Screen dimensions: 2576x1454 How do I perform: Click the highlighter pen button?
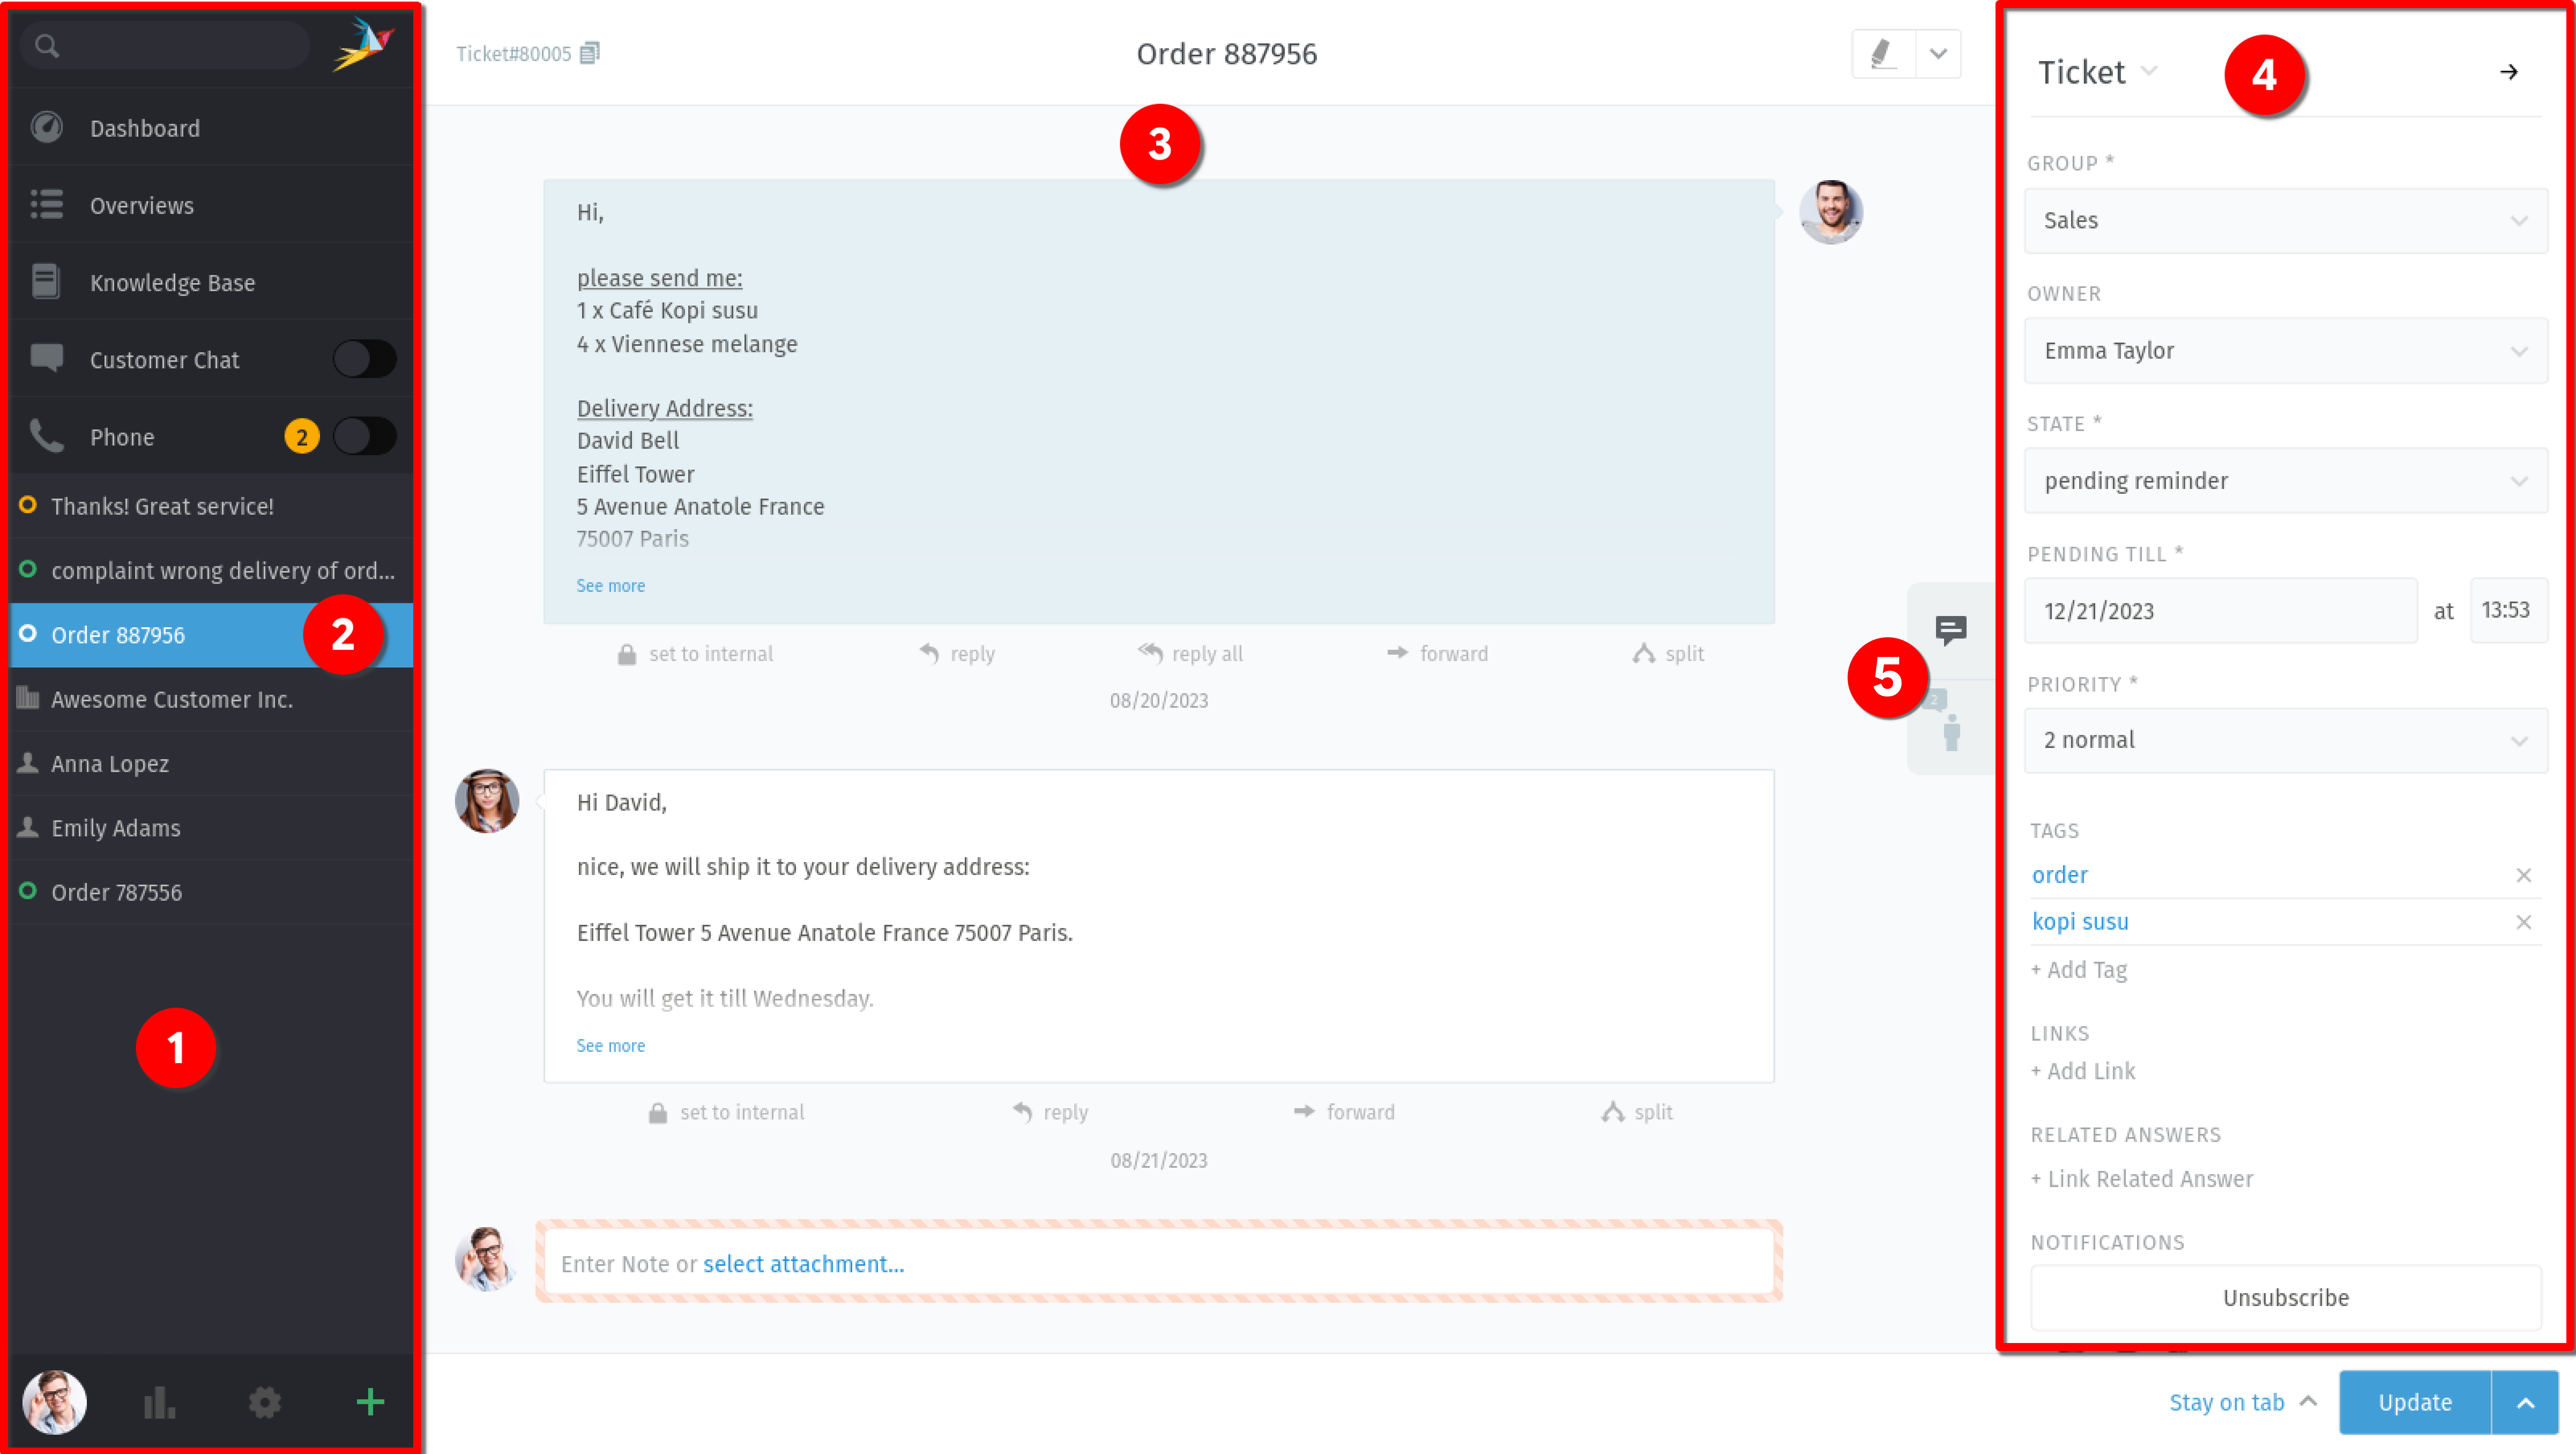1884,54
